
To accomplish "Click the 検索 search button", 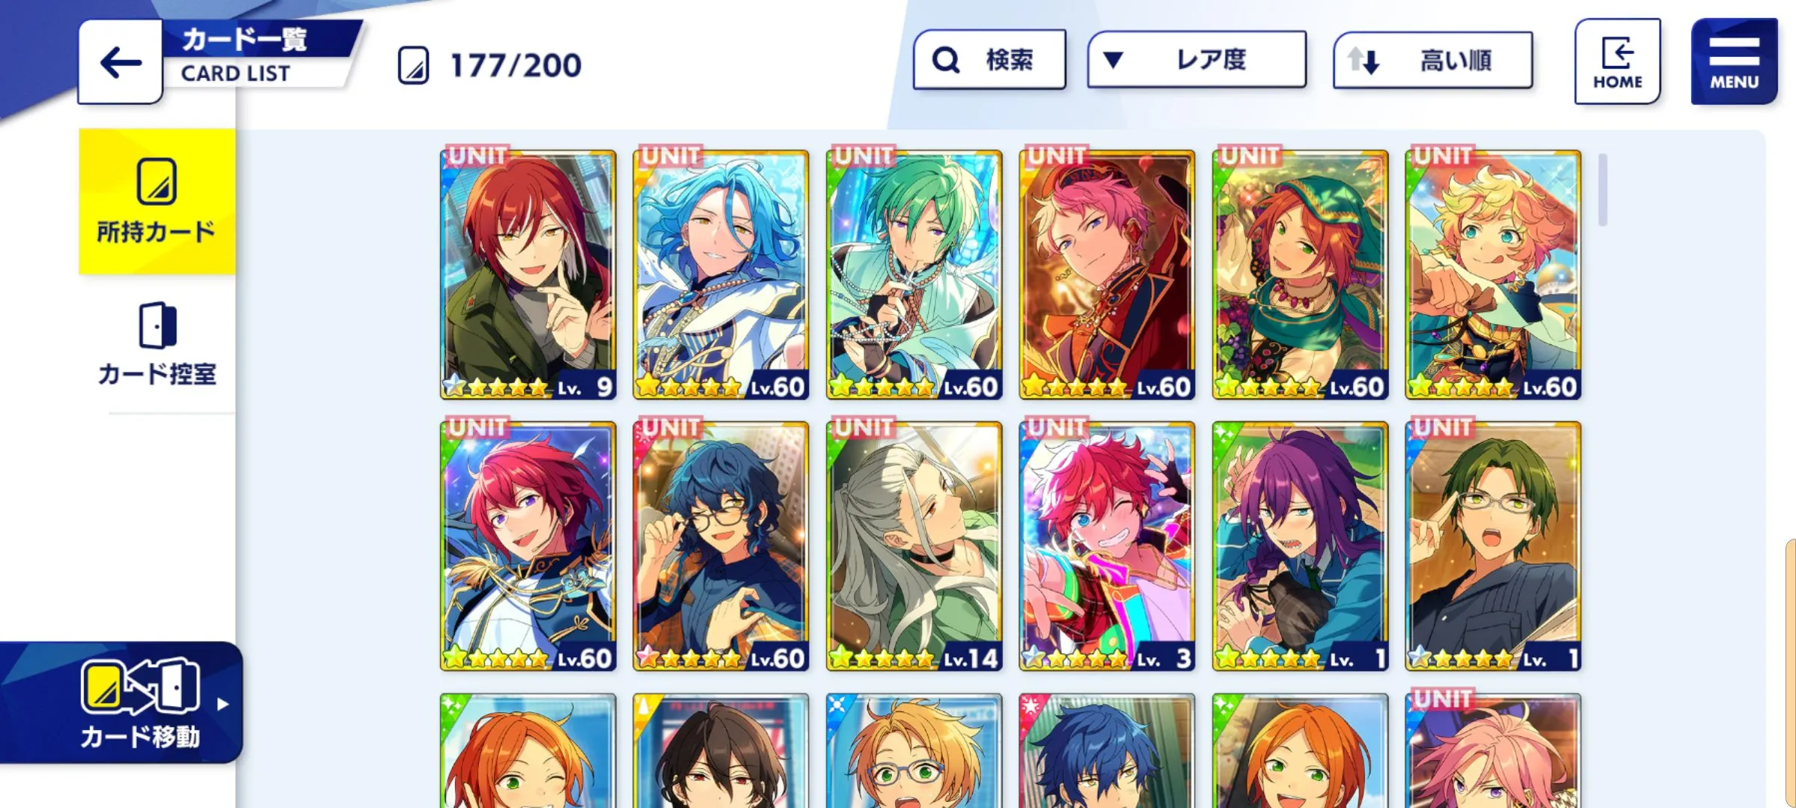I will click(989, 60).
